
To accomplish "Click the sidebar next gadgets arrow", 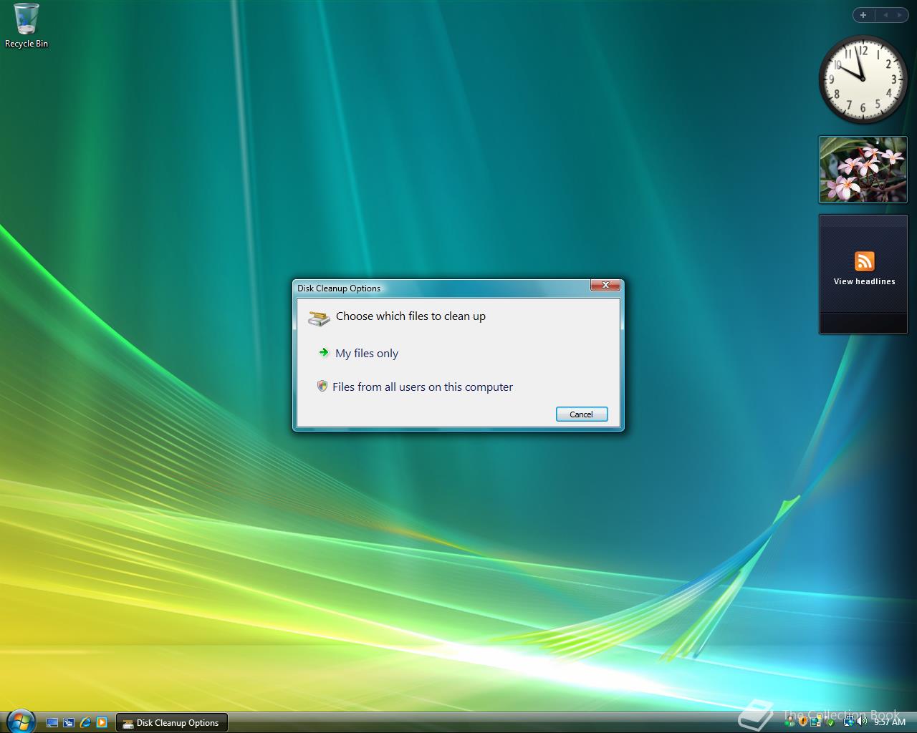I will coord(899,15).
